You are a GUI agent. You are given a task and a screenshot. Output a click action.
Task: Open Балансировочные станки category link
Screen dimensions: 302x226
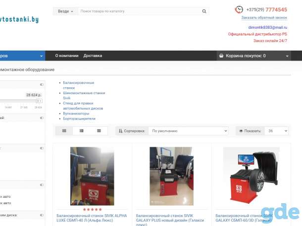(79, 85)
